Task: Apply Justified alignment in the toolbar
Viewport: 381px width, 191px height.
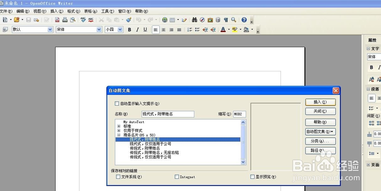Action: pyautogui.click(x=179, y=30)
